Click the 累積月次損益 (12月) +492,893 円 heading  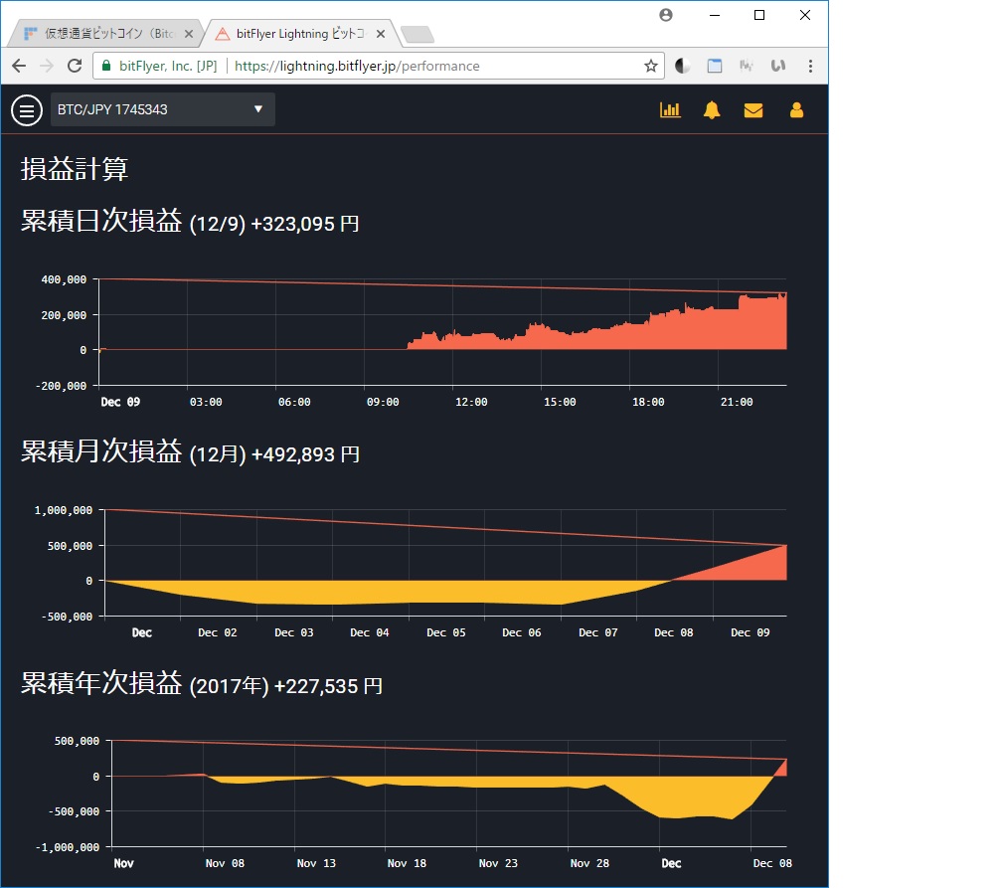(x=191, y=452)
